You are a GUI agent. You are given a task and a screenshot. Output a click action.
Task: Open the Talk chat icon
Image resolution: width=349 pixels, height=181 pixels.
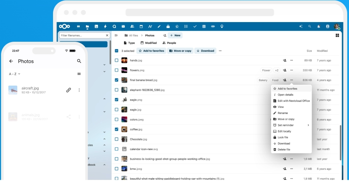point(114,26)
